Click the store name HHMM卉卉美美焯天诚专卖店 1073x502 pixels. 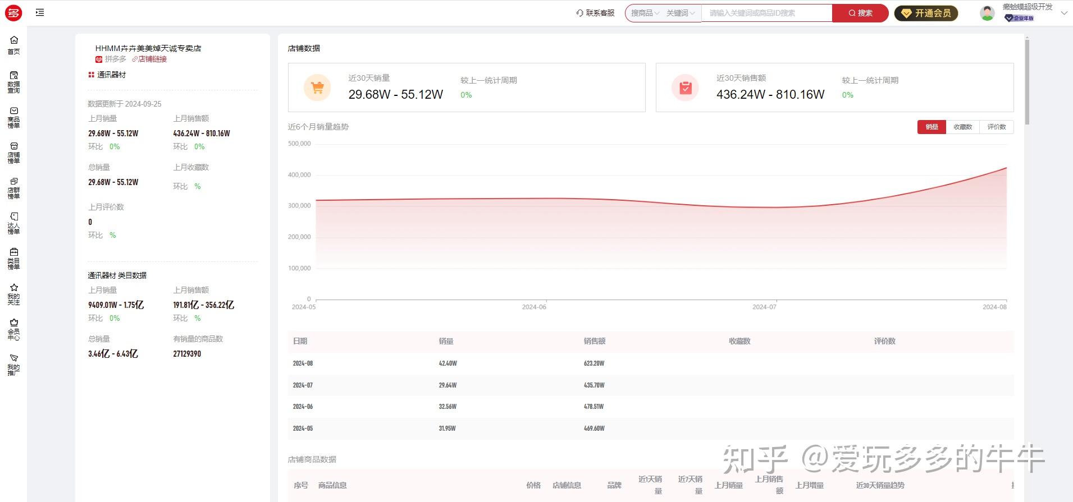click(x=148, y=48)
